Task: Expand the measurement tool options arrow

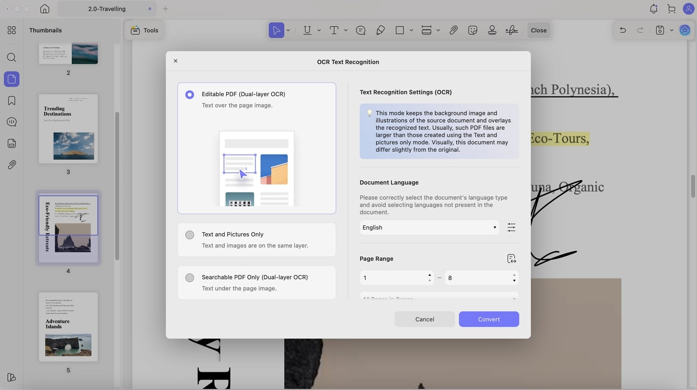Action: tap(438, 31)
